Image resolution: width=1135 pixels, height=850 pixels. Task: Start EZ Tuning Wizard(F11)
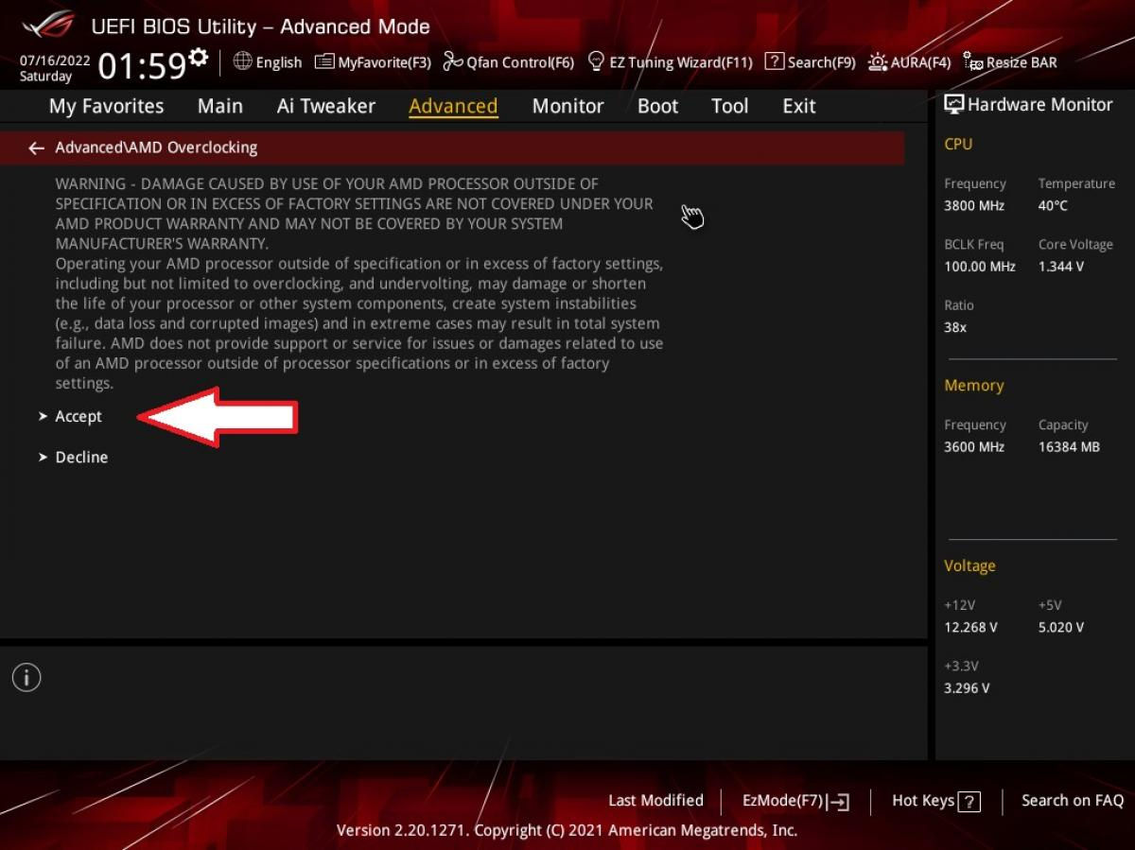coord(670,62)
